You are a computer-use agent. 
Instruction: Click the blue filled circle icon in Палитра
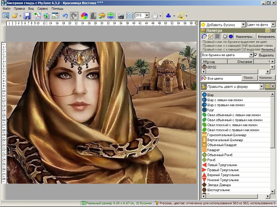[x=231, y=36]
